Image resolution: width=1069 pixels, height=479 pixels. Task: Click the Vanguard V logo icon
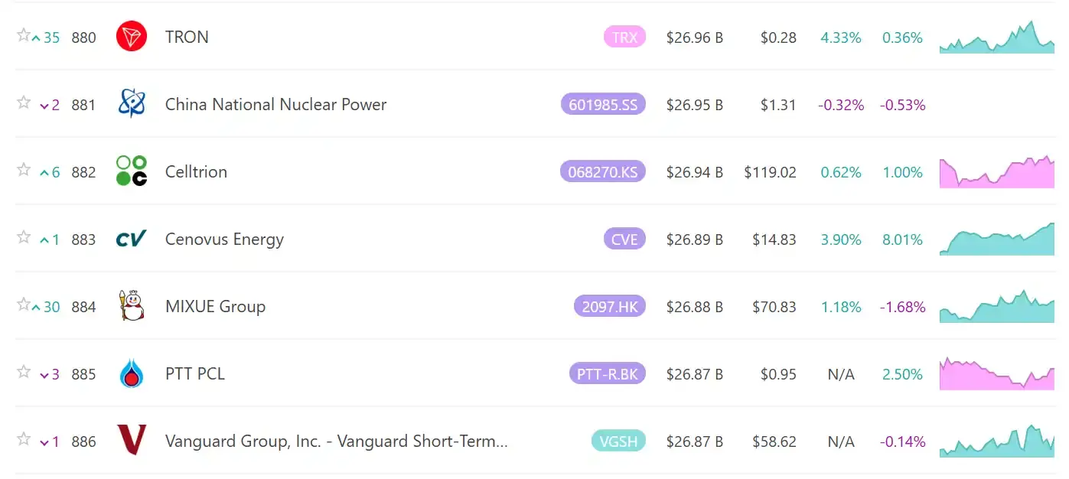(131, 441)
